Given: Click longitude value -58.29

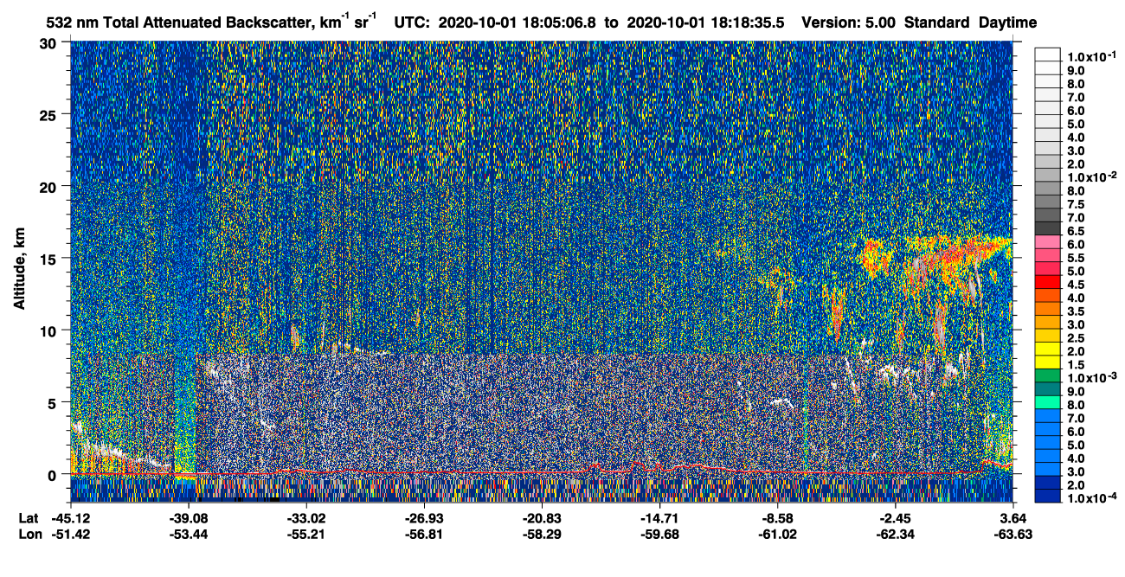Looking at the screenshot, I should tap(542, 534).
